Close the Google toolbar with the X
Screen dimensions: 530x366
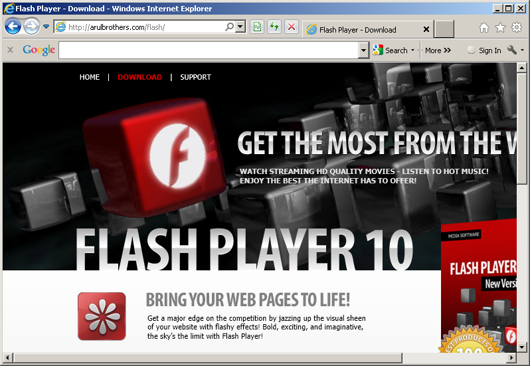[10, 50]
